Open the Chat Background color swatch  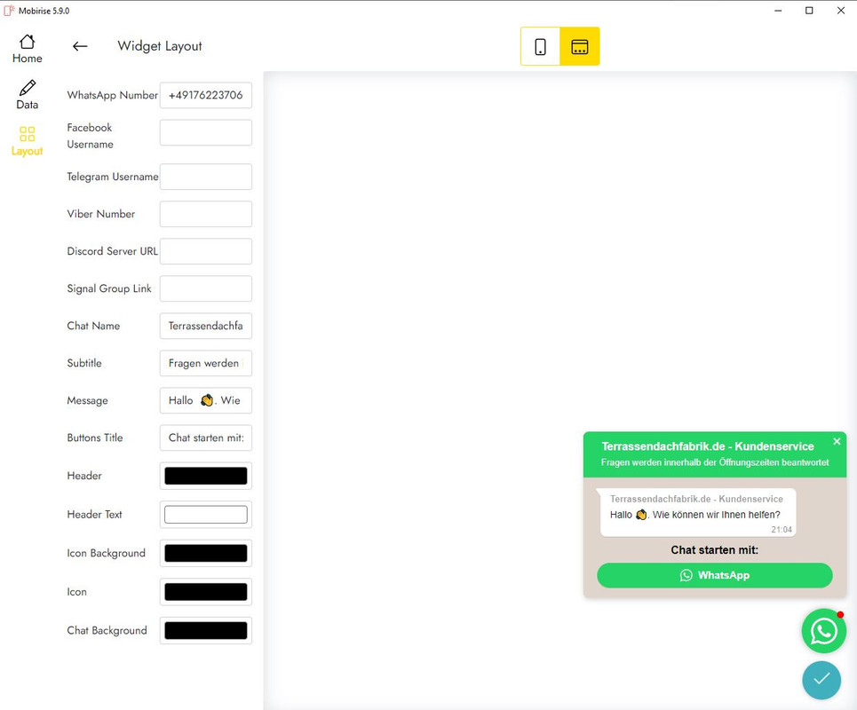(x=205, y=630)
